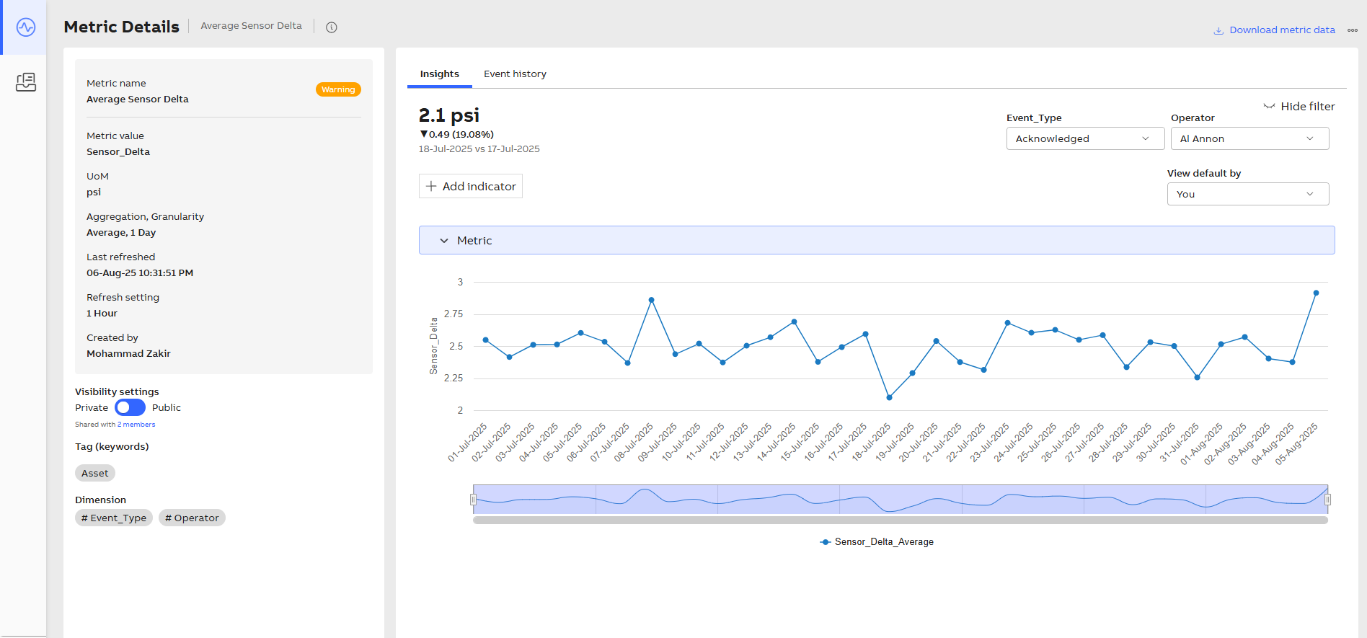Open the Event_Type dropdown showing Acknowledged

click(x=1085, y=138)
